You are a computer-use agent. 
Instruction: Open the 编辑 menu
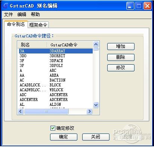22,15
